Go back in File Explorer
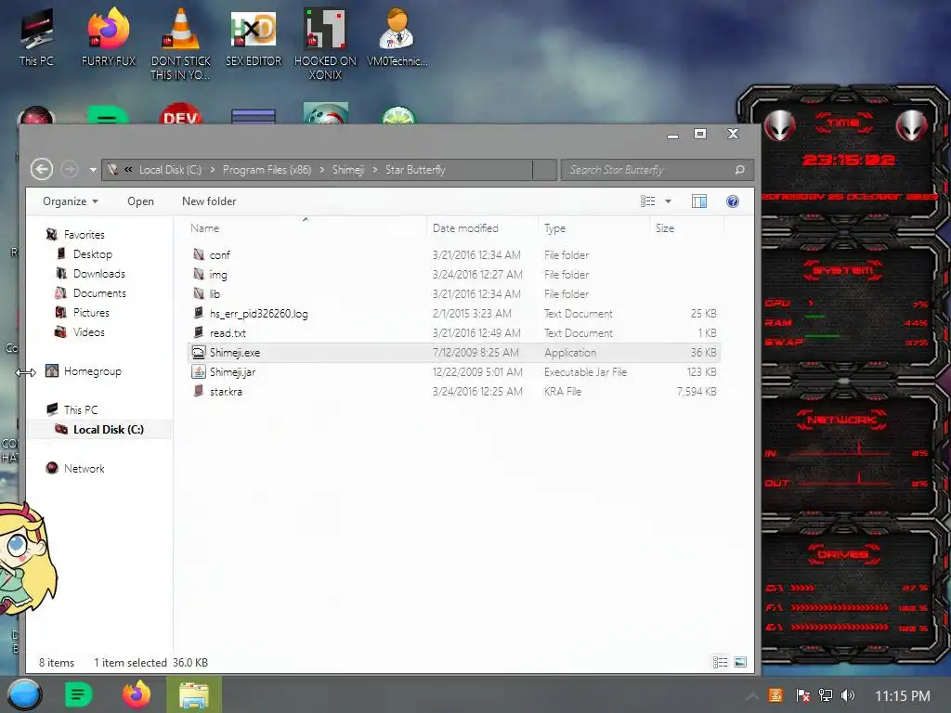This screenshot has width=951, height=713. click(x=41, y=169)
